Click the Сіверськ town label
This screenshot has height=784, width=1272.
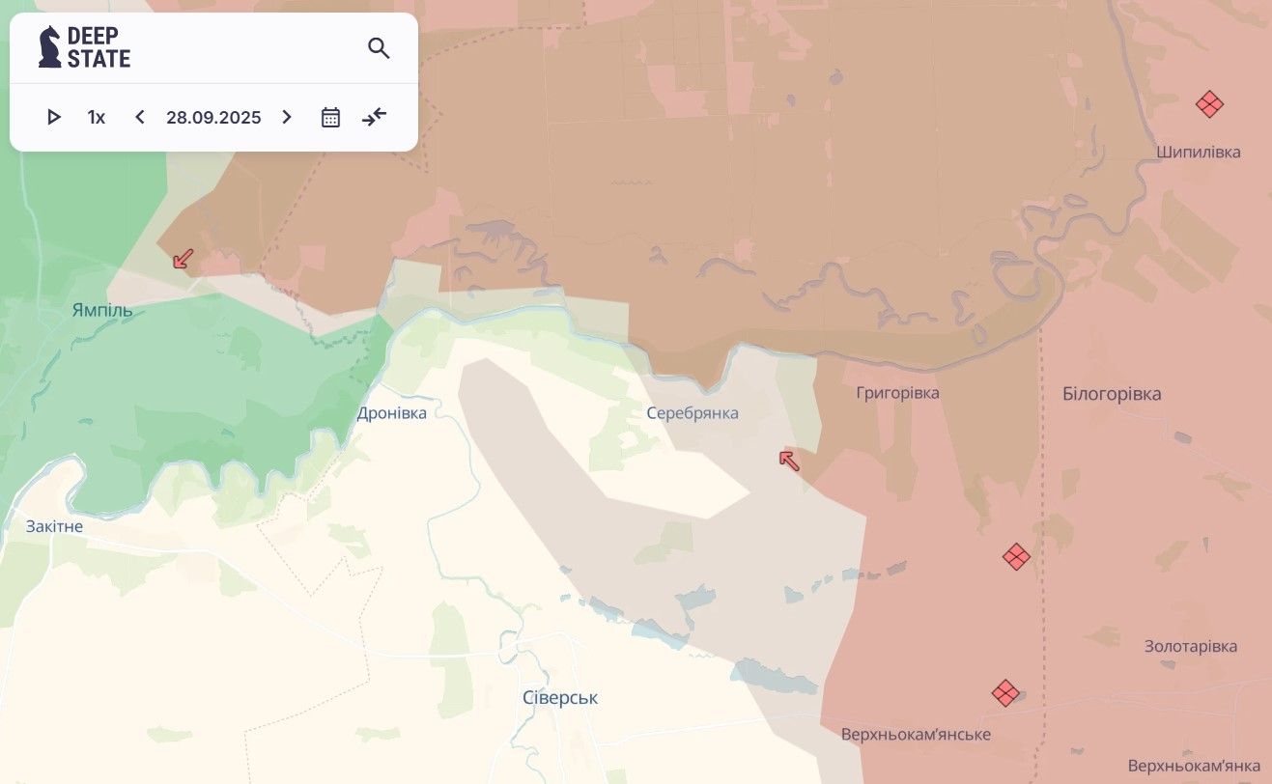coord(560,697)
